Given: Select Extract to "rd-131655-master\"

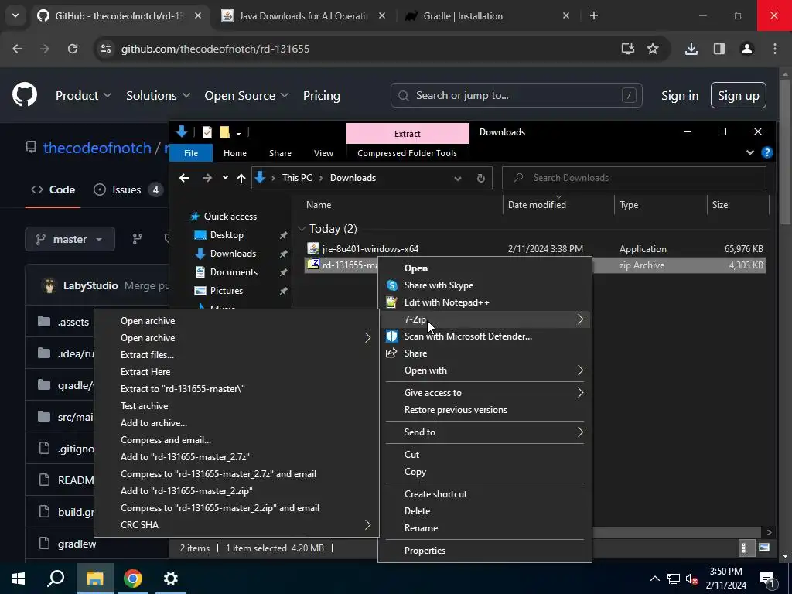Looking at the screenshot, I should pos(183,389).
